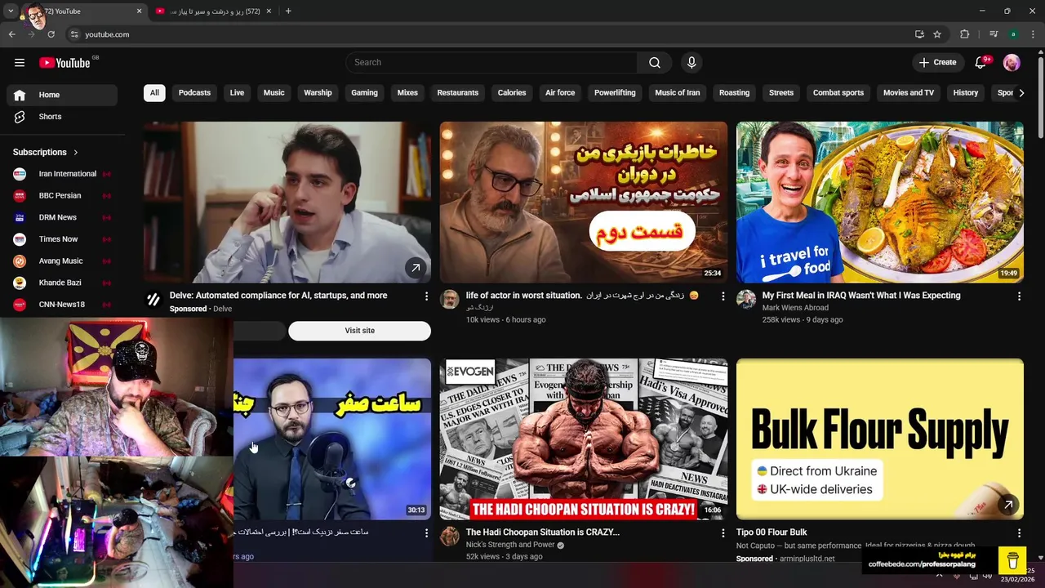Bookmark this page with star icon
The image size is (1045, 588).
tap(937, 34)
